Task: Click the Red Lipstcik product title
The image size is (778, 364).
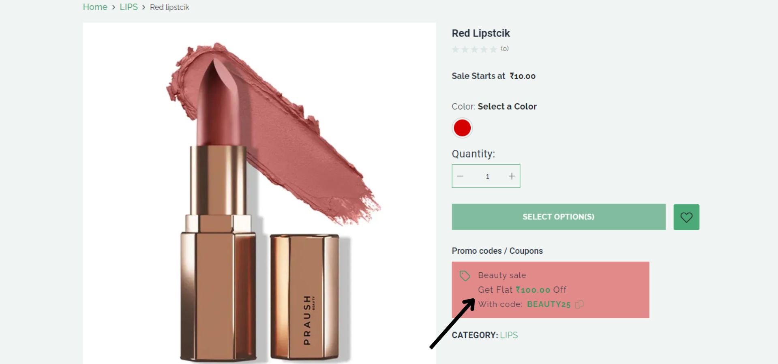Action: coord(481,33)
